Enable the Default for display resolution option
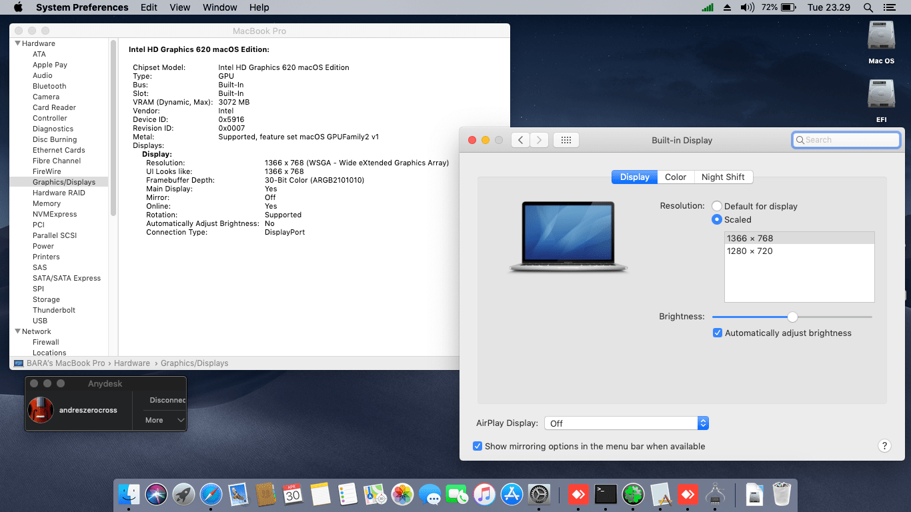Image resolution: width=911 pixels, height=512 pixels. 717,206
